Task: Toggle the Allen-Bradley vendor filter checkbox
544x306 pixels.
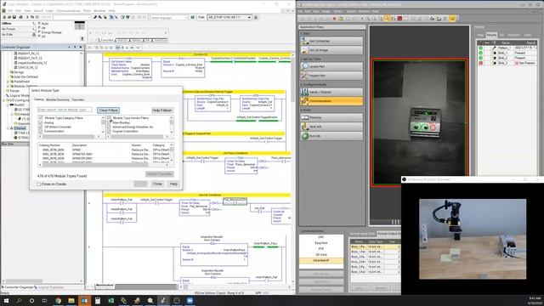Action: (x=109, y=122)
